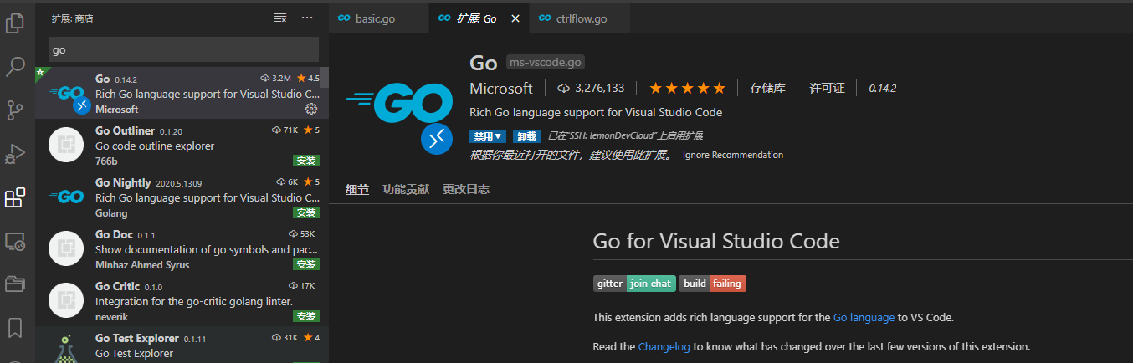Install the Go Critic extension
The height and width of the screenshot is (363, 1133).
point(305,316)
